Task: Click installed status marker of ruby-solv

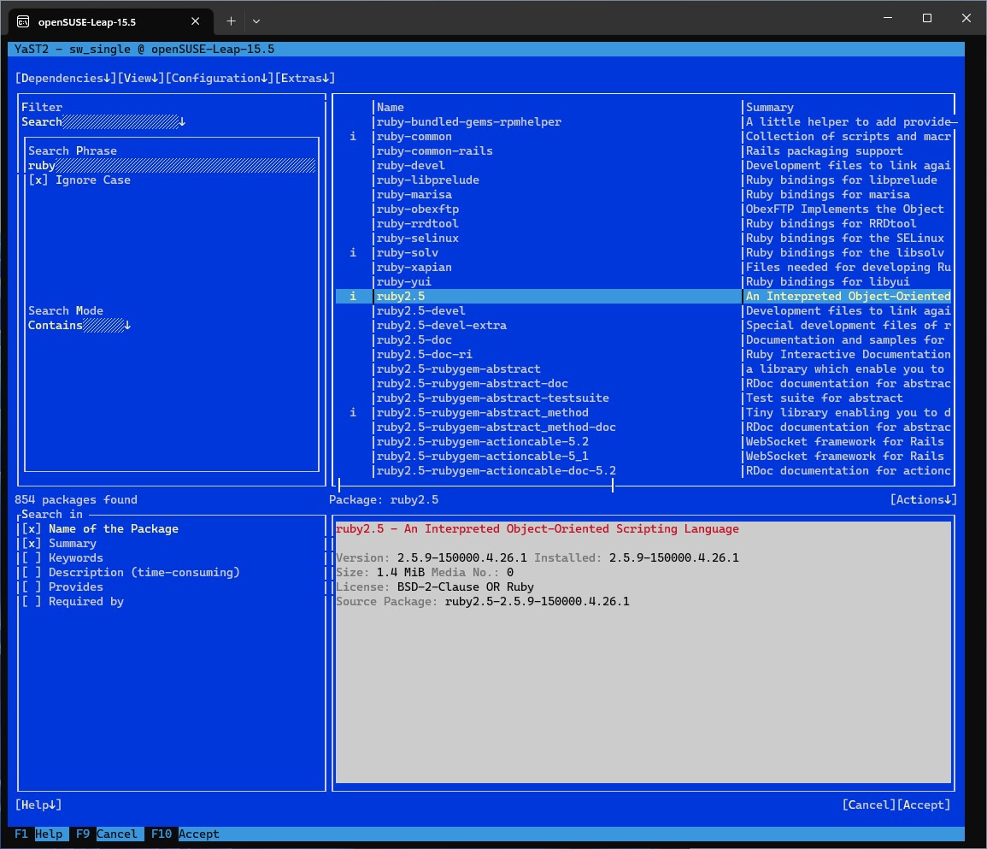Action: 352,252
